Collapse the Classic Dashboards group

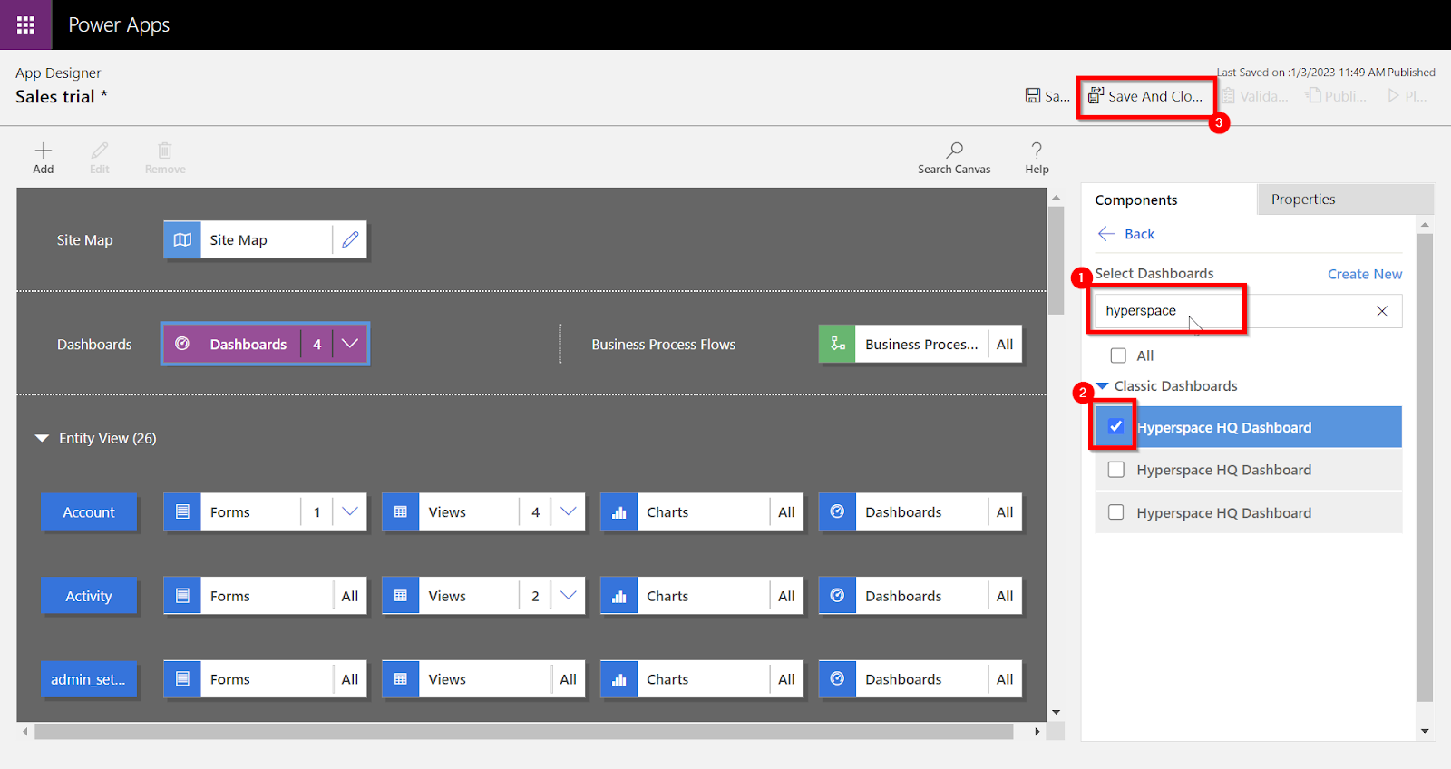coord(1103,386)
